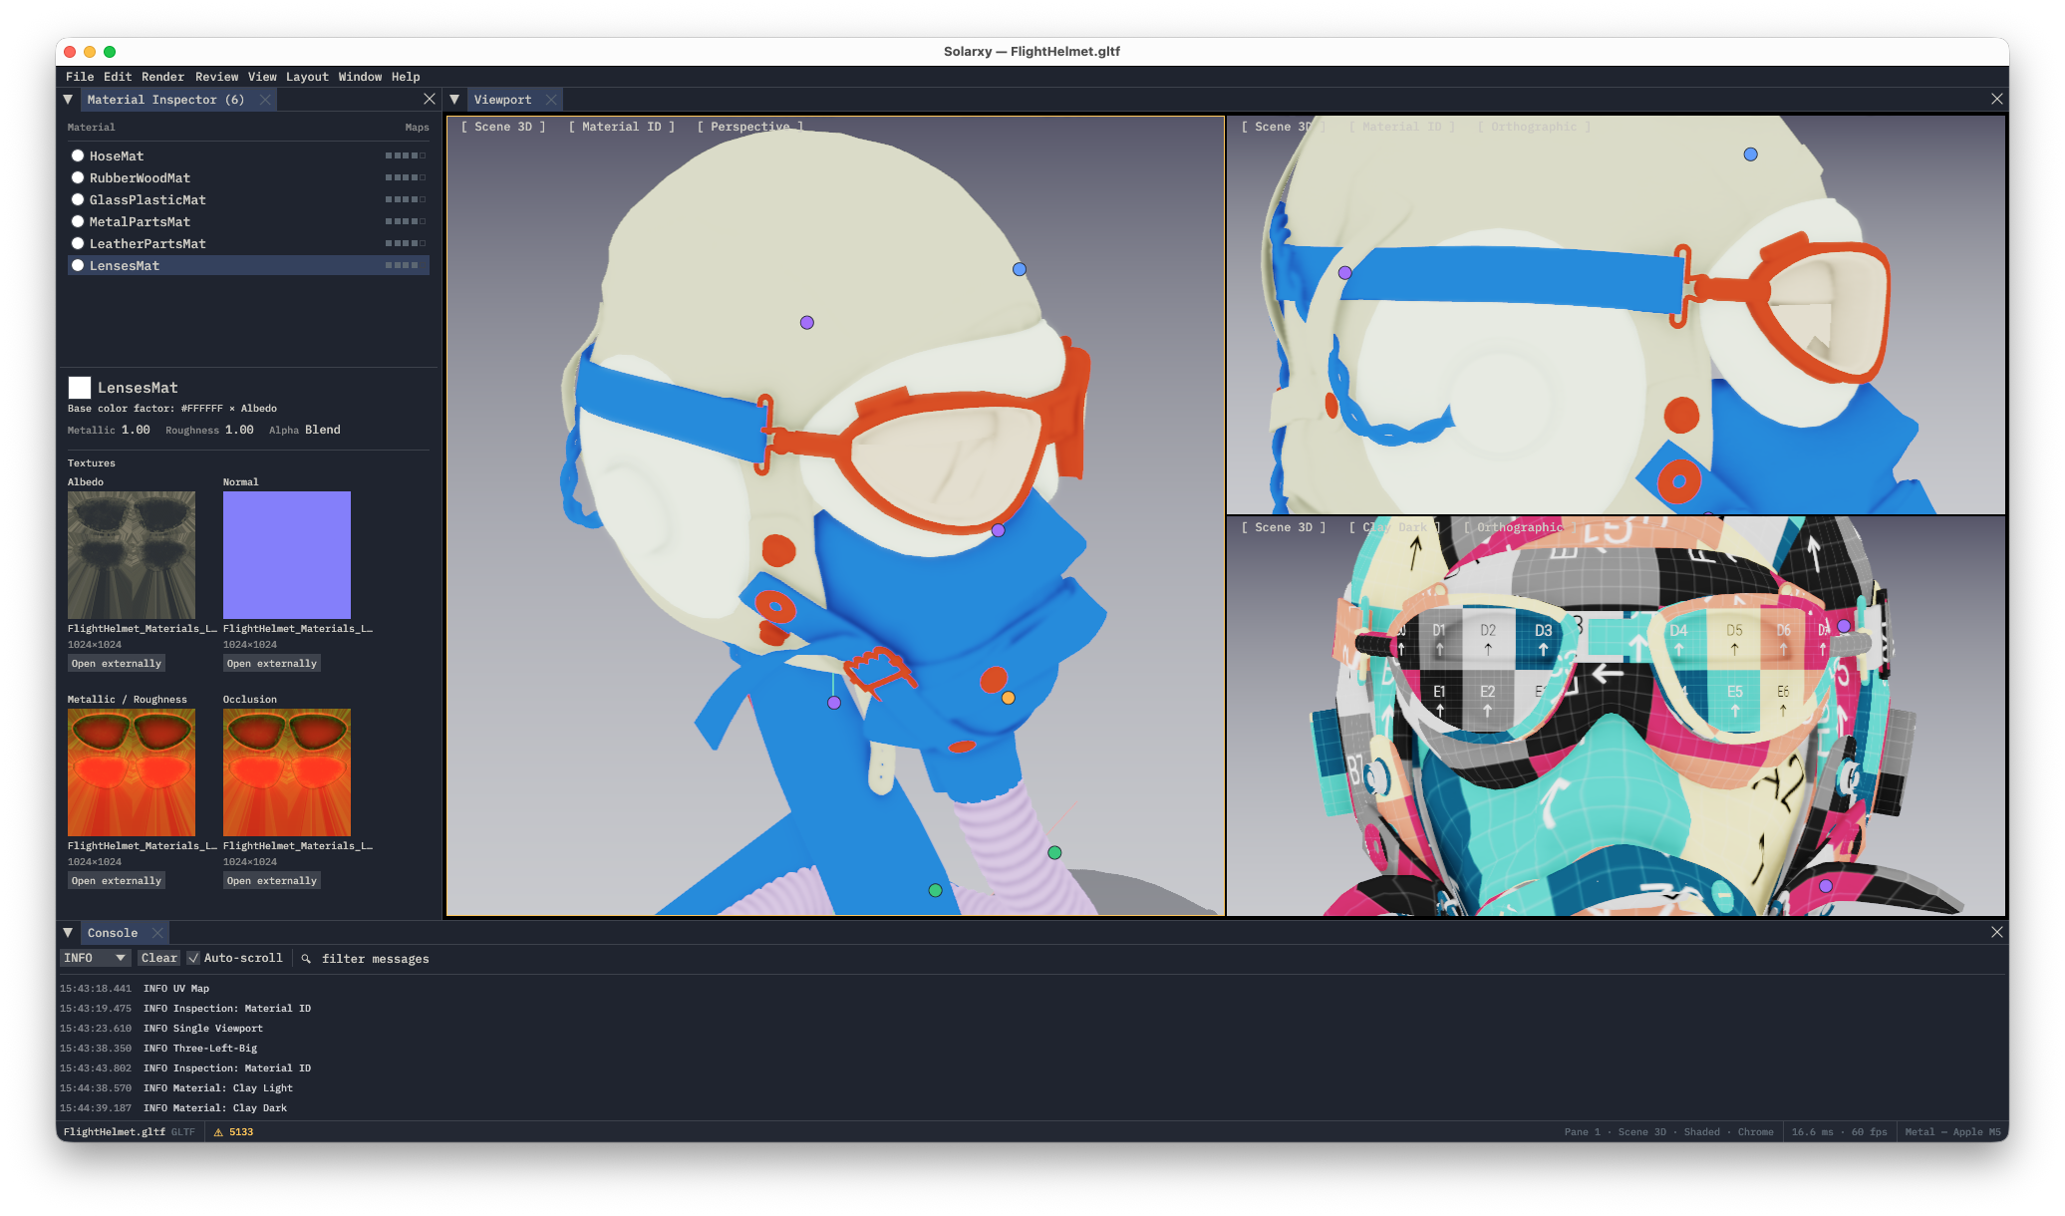Screen dimensions: 2065x1216
Task: Close the Material Inspector panel
Action: [x=430, y=99]
